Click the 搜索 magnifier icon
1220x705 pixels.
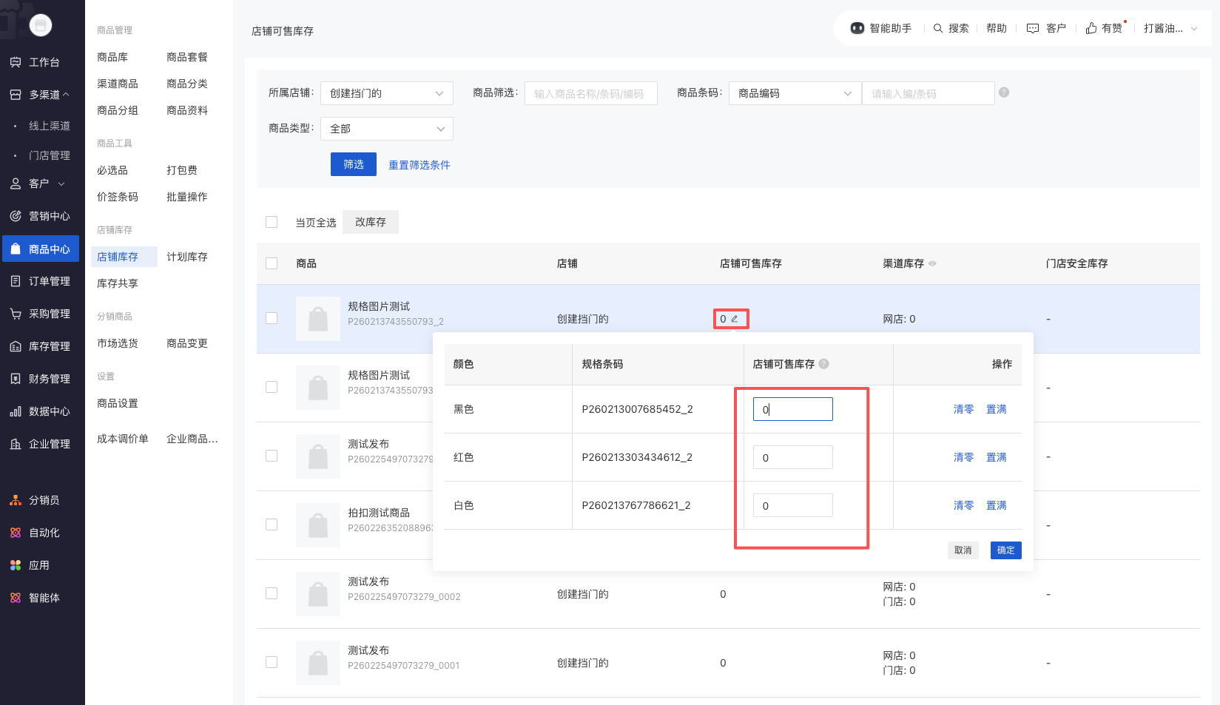tap(937, 28)
